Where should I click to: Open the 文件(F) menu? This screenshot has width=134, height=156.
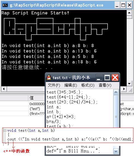(54, 85)
